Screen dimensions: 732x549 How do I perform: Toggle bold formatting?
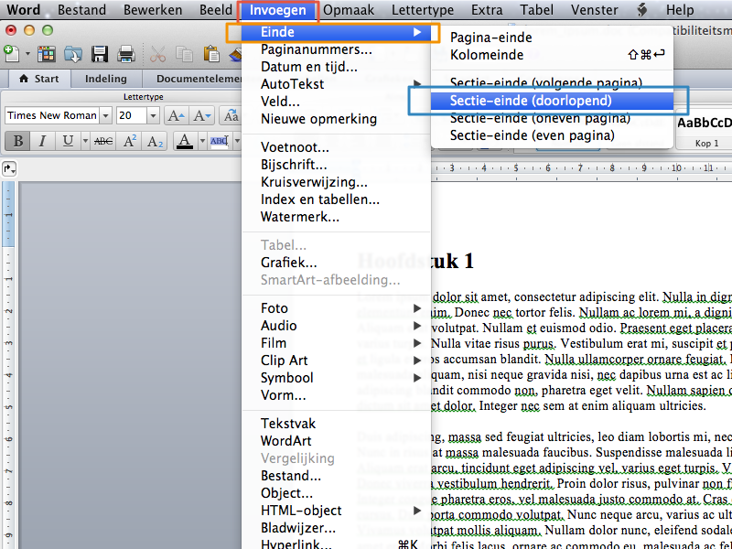(x=18, y=141)
